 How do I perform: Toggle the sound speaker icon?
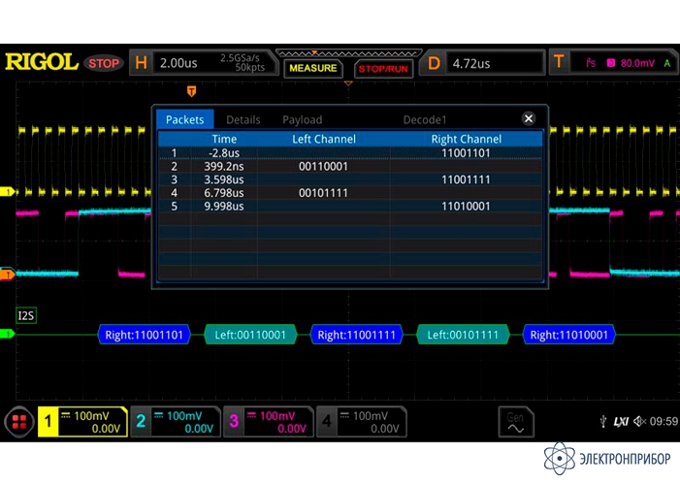(639, 422)
